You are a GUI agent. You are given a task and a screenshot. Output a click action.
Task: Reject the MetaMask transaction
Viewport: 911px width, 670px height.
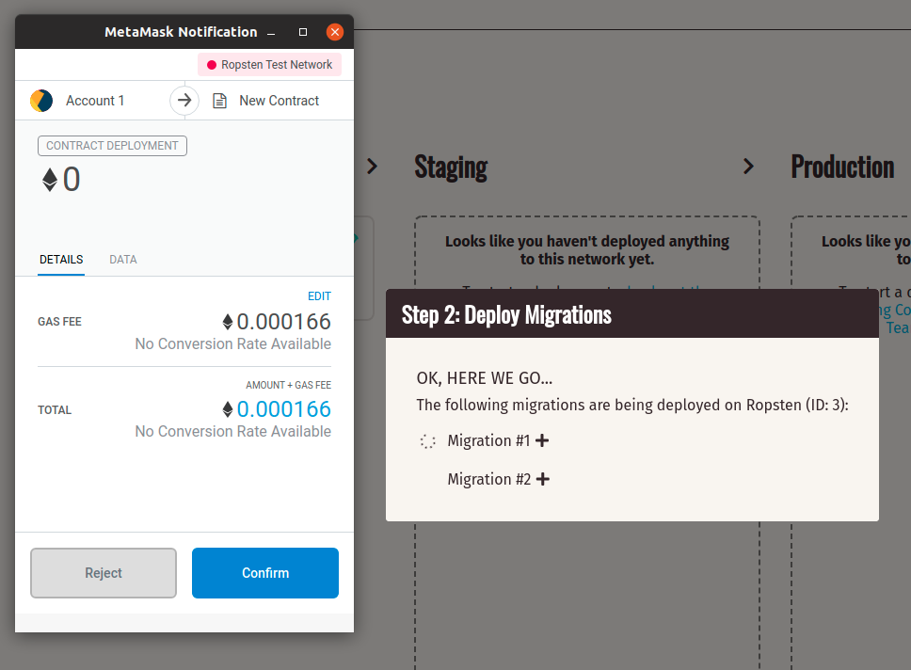click(x=104, y=573)
